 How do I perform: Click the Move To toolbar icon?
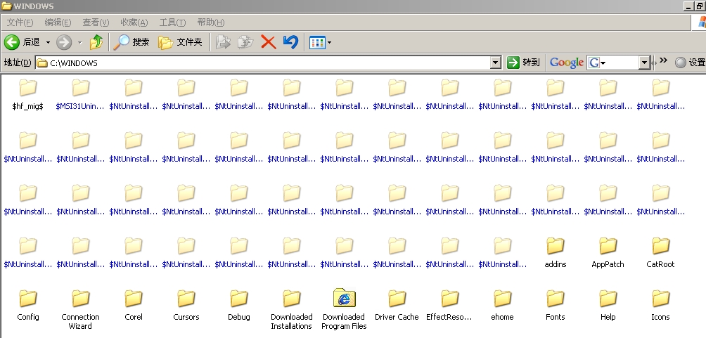click(223, 42)
